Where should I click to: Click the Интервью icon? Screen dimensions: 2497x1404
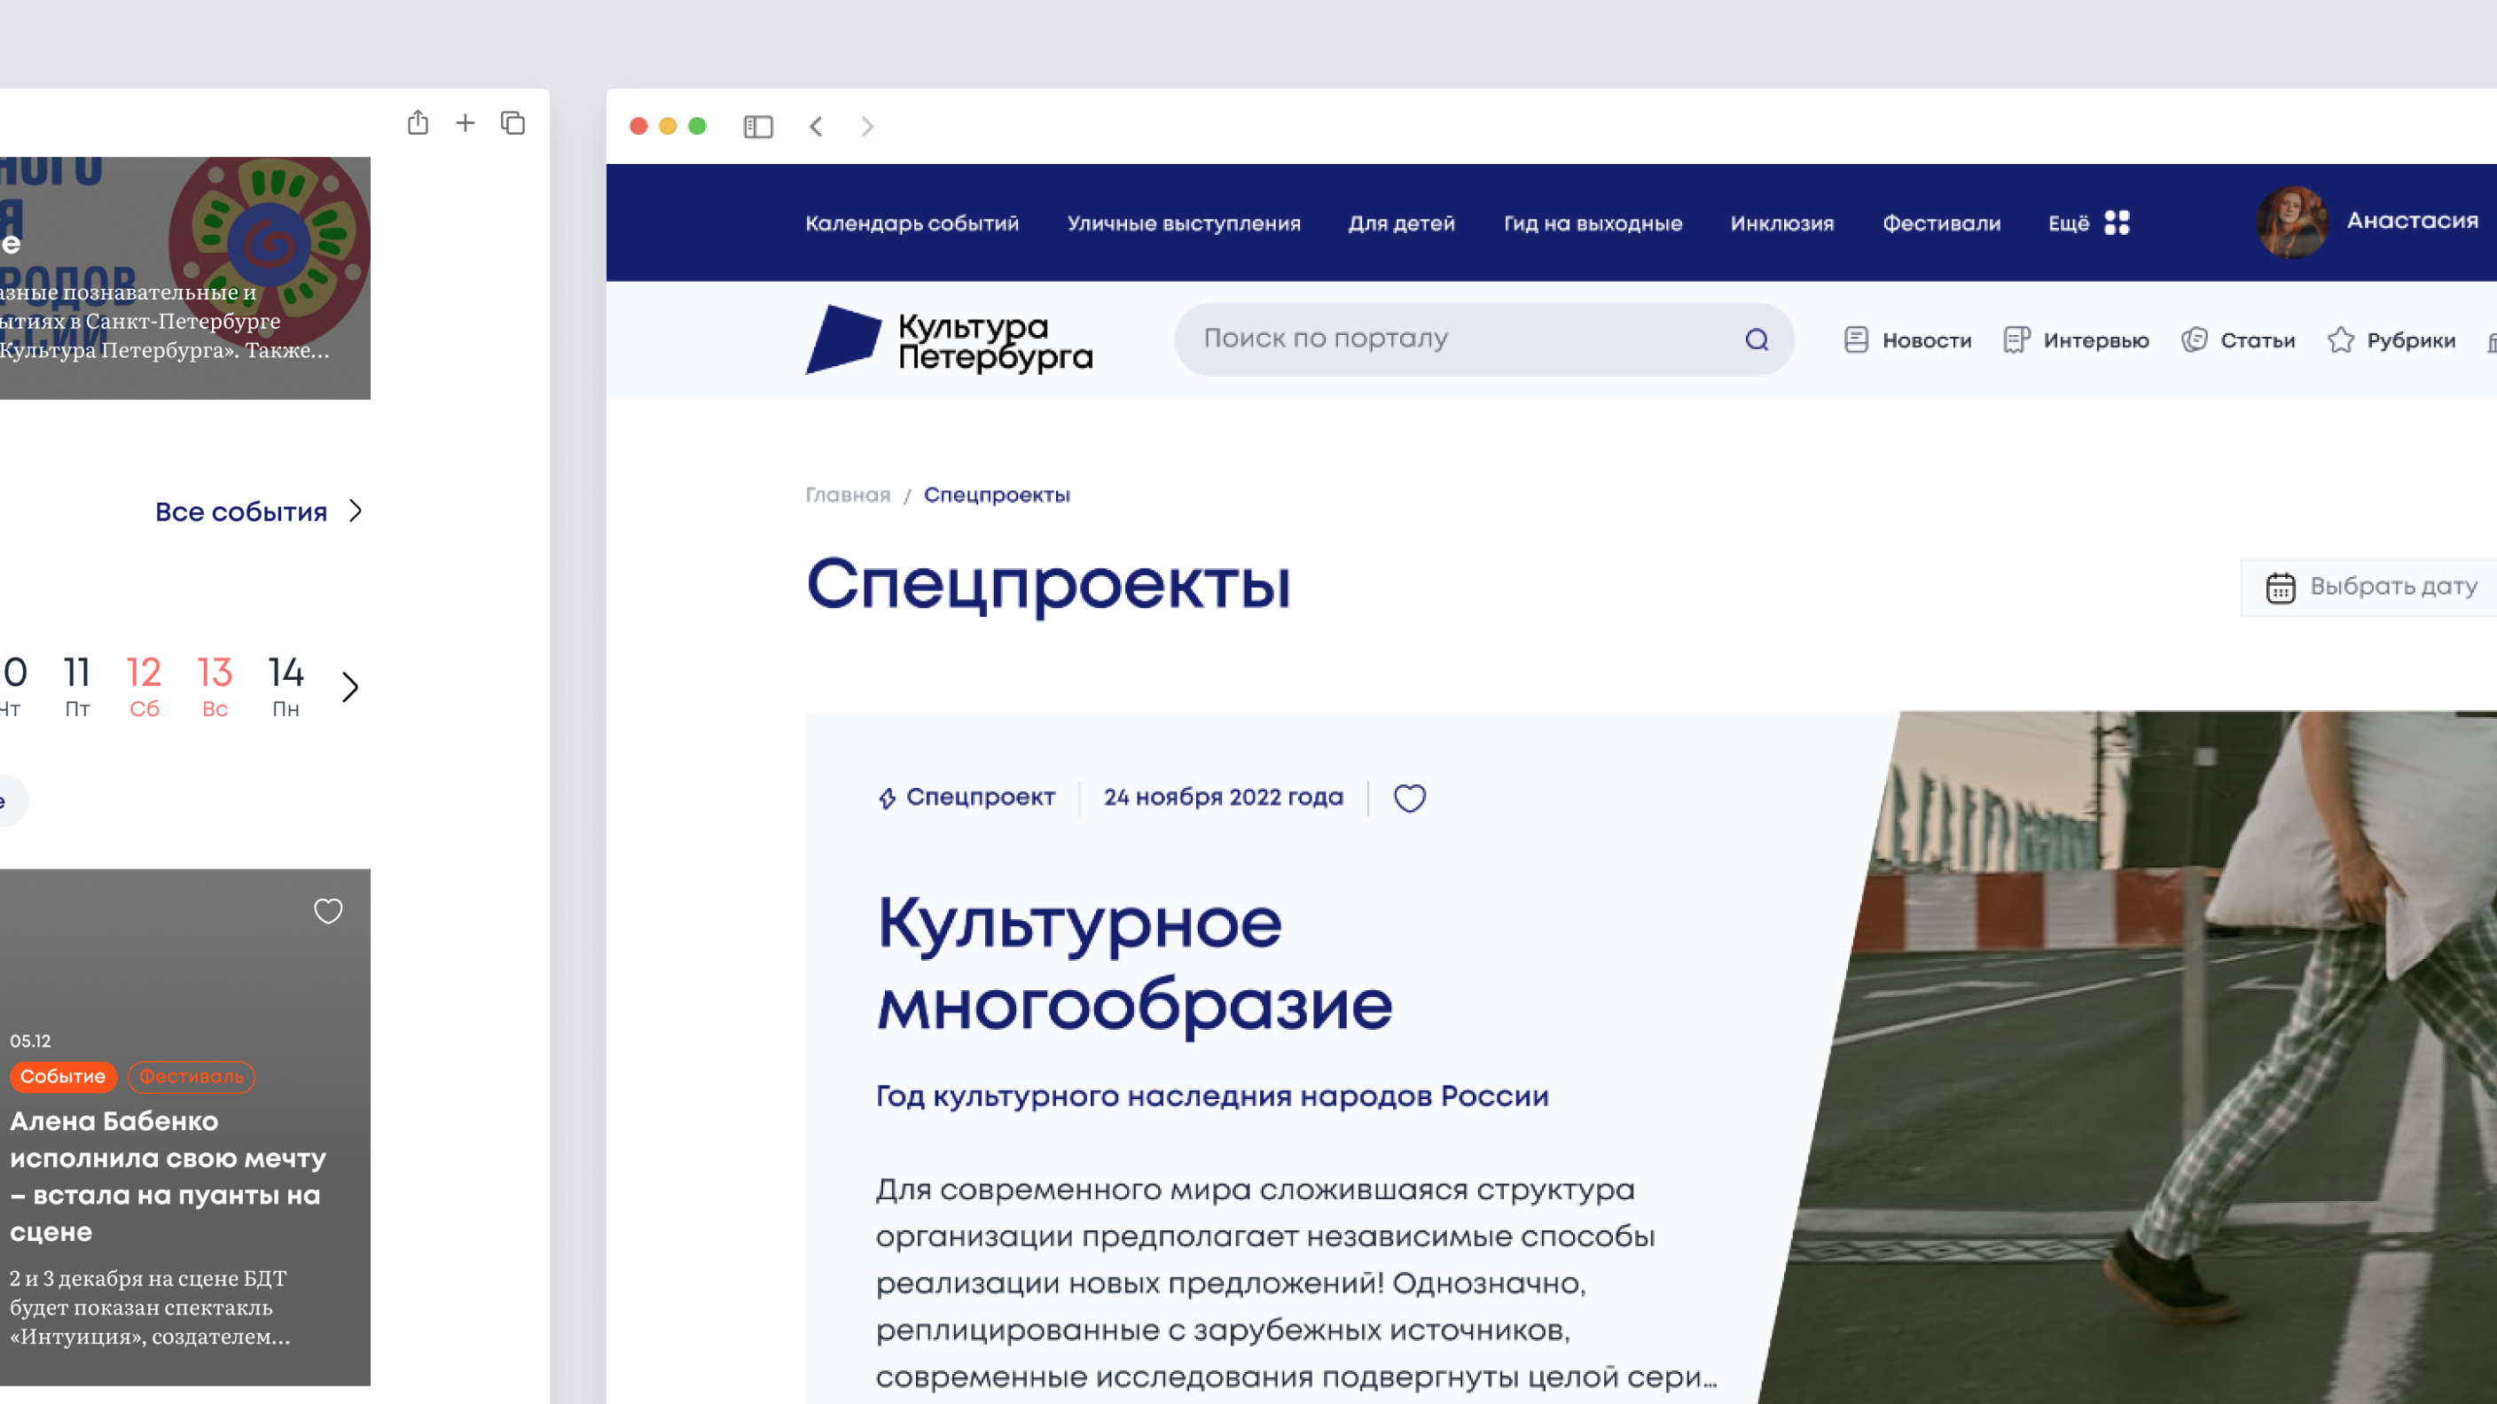pyautogui.click(x=2016, y=340)
